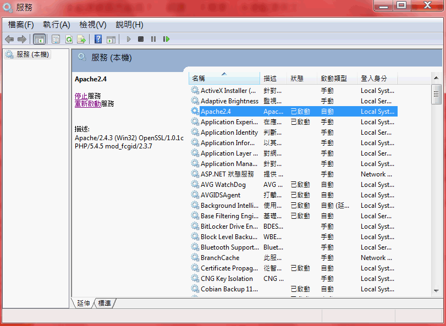This screenshot has width=446, height=326.
Task: Sort by the 啟動類型 column header
Action: click(x=337, y=79)
